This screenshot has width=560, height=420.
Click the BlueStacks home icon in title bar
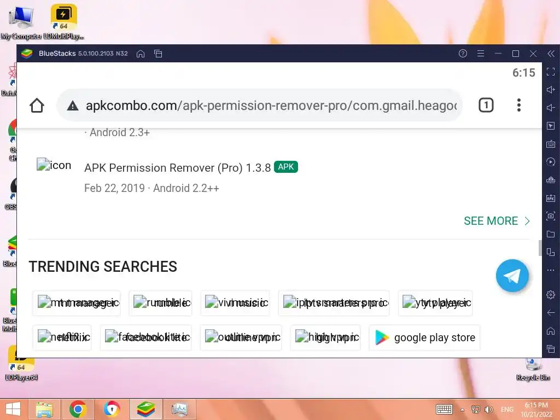coord(141,54)
